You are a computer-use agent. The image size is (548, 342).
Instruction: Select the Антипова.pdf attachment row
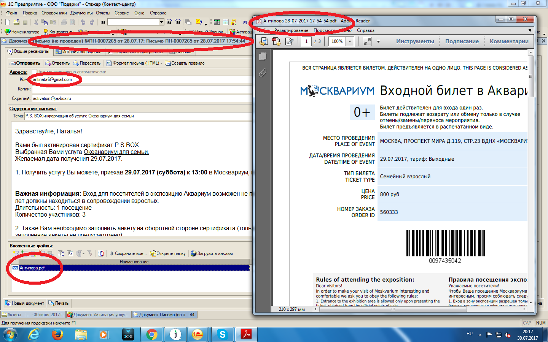(131, 268)
